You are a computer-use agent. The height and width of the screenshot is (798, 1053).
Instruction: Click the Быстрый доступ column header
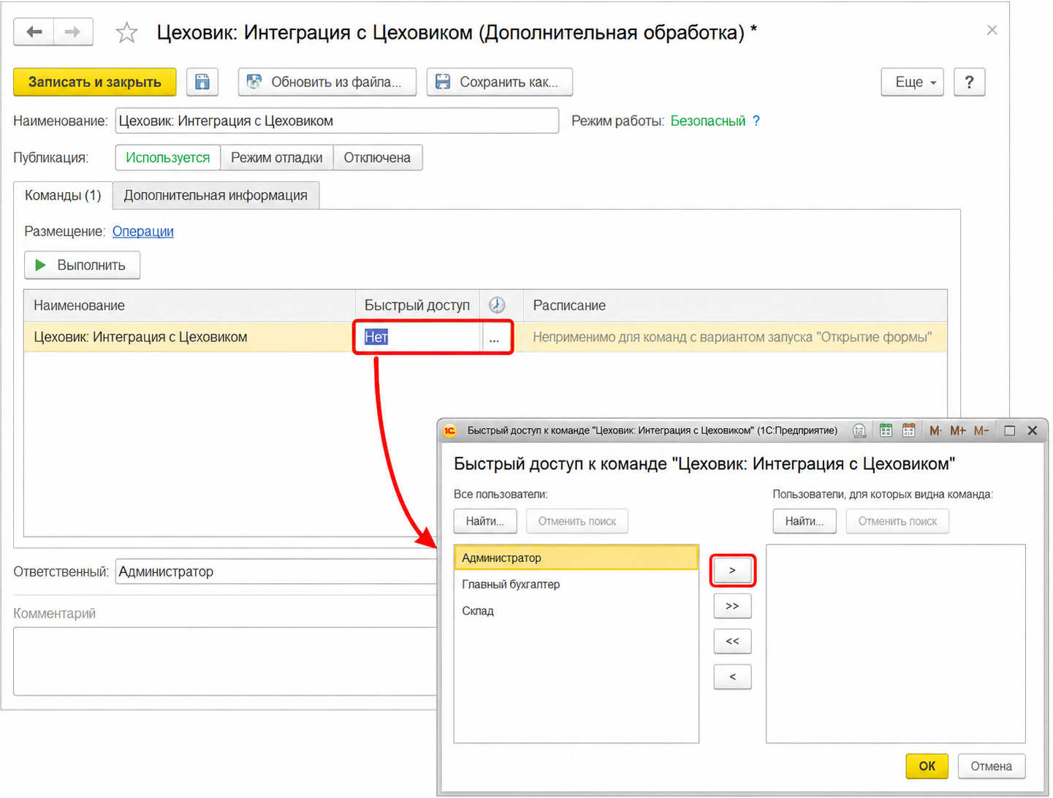coord(417,305)
